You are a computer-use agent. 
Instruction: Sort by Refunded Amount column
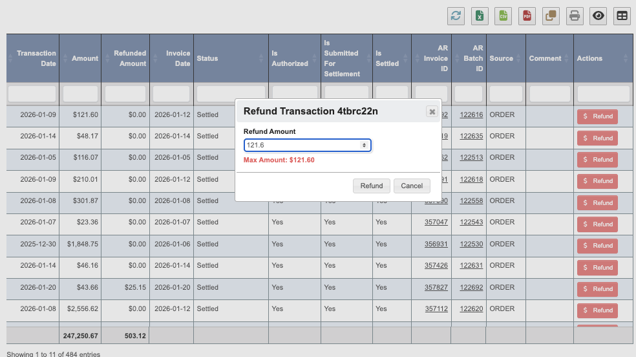pyautogui.click(x=125, y=58)
